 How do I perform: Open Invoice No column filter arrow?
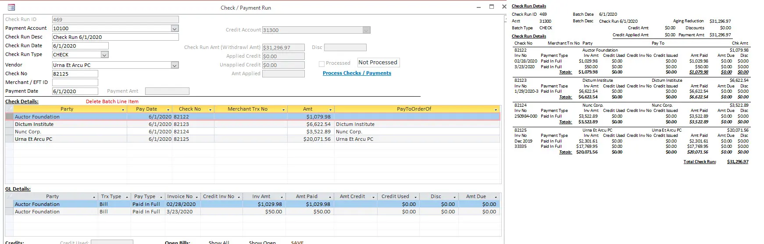click(x=196, y=197)
